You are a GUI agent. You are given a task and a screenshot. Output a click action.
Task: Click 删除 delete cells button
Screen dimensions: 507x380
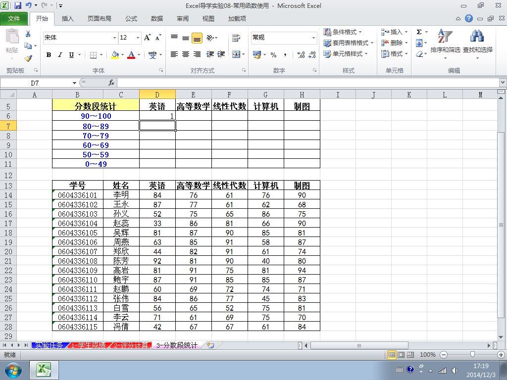[x=392, y=43]
